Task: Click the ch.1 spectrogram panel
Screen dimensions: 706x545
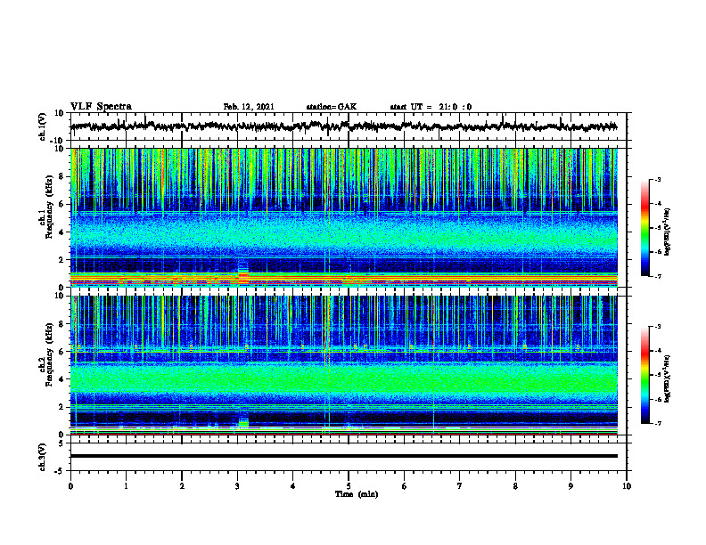Action: [x=343, y=217]
